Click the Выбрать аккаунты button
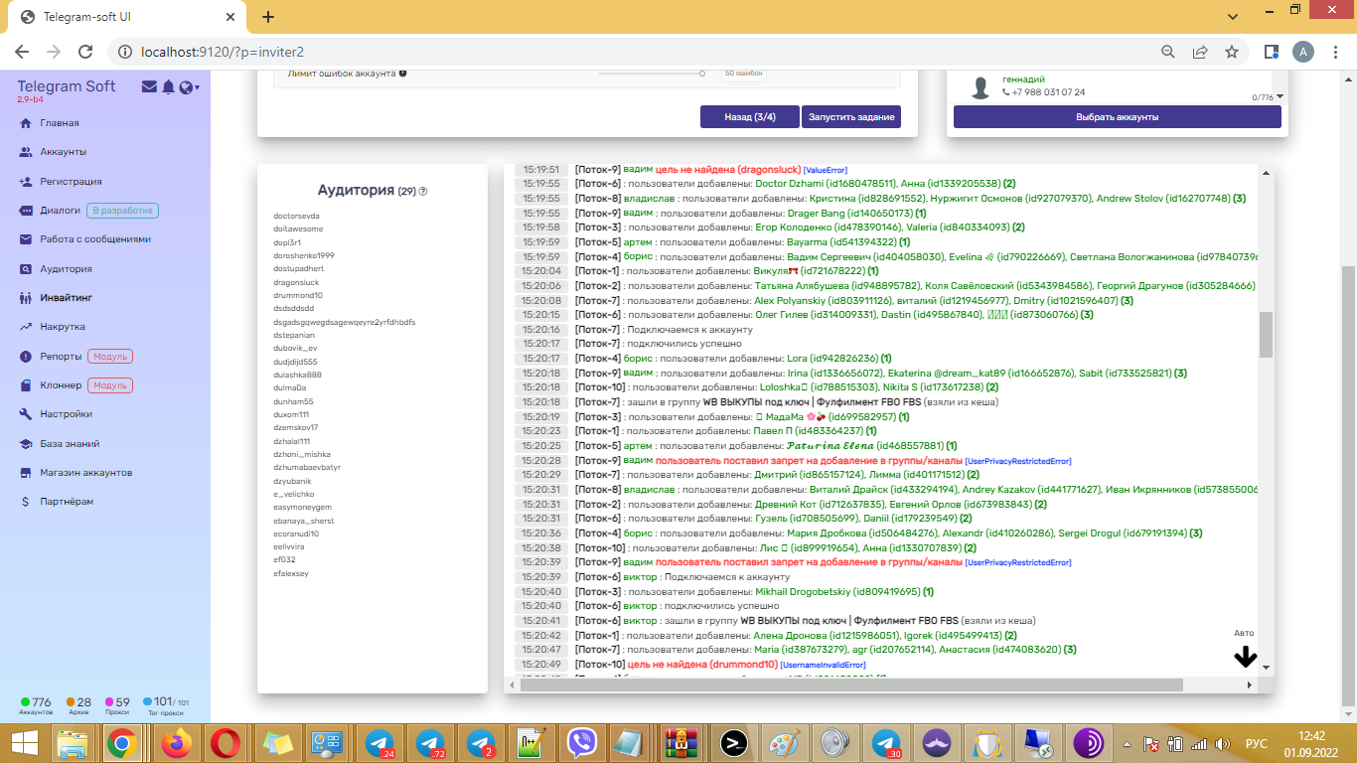The image size is (1357, 763). tap(1117, 117)
